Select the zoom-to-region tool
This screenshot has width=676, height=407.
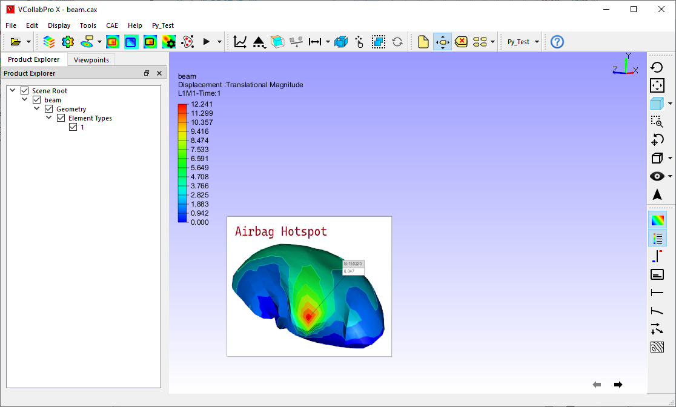pyautogui.click(x=657, y=122)
